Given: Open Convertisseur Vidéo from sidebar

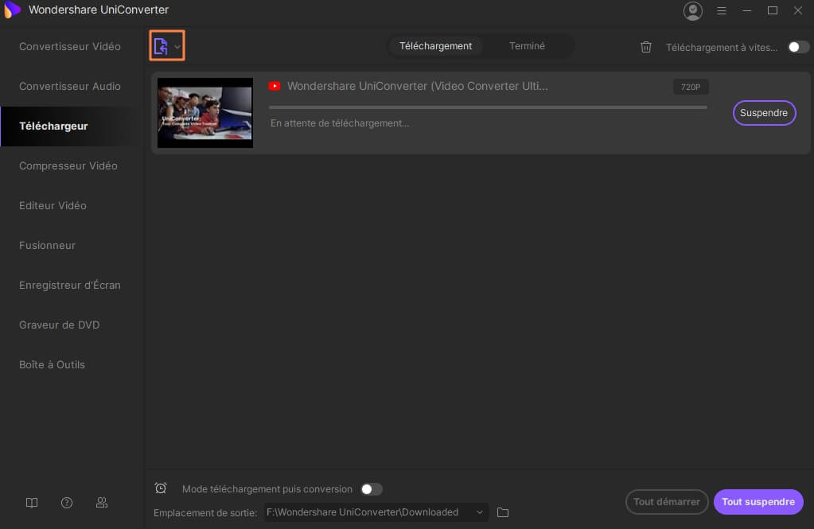Looking at the screenshot, I should click(x=70, y=46).
